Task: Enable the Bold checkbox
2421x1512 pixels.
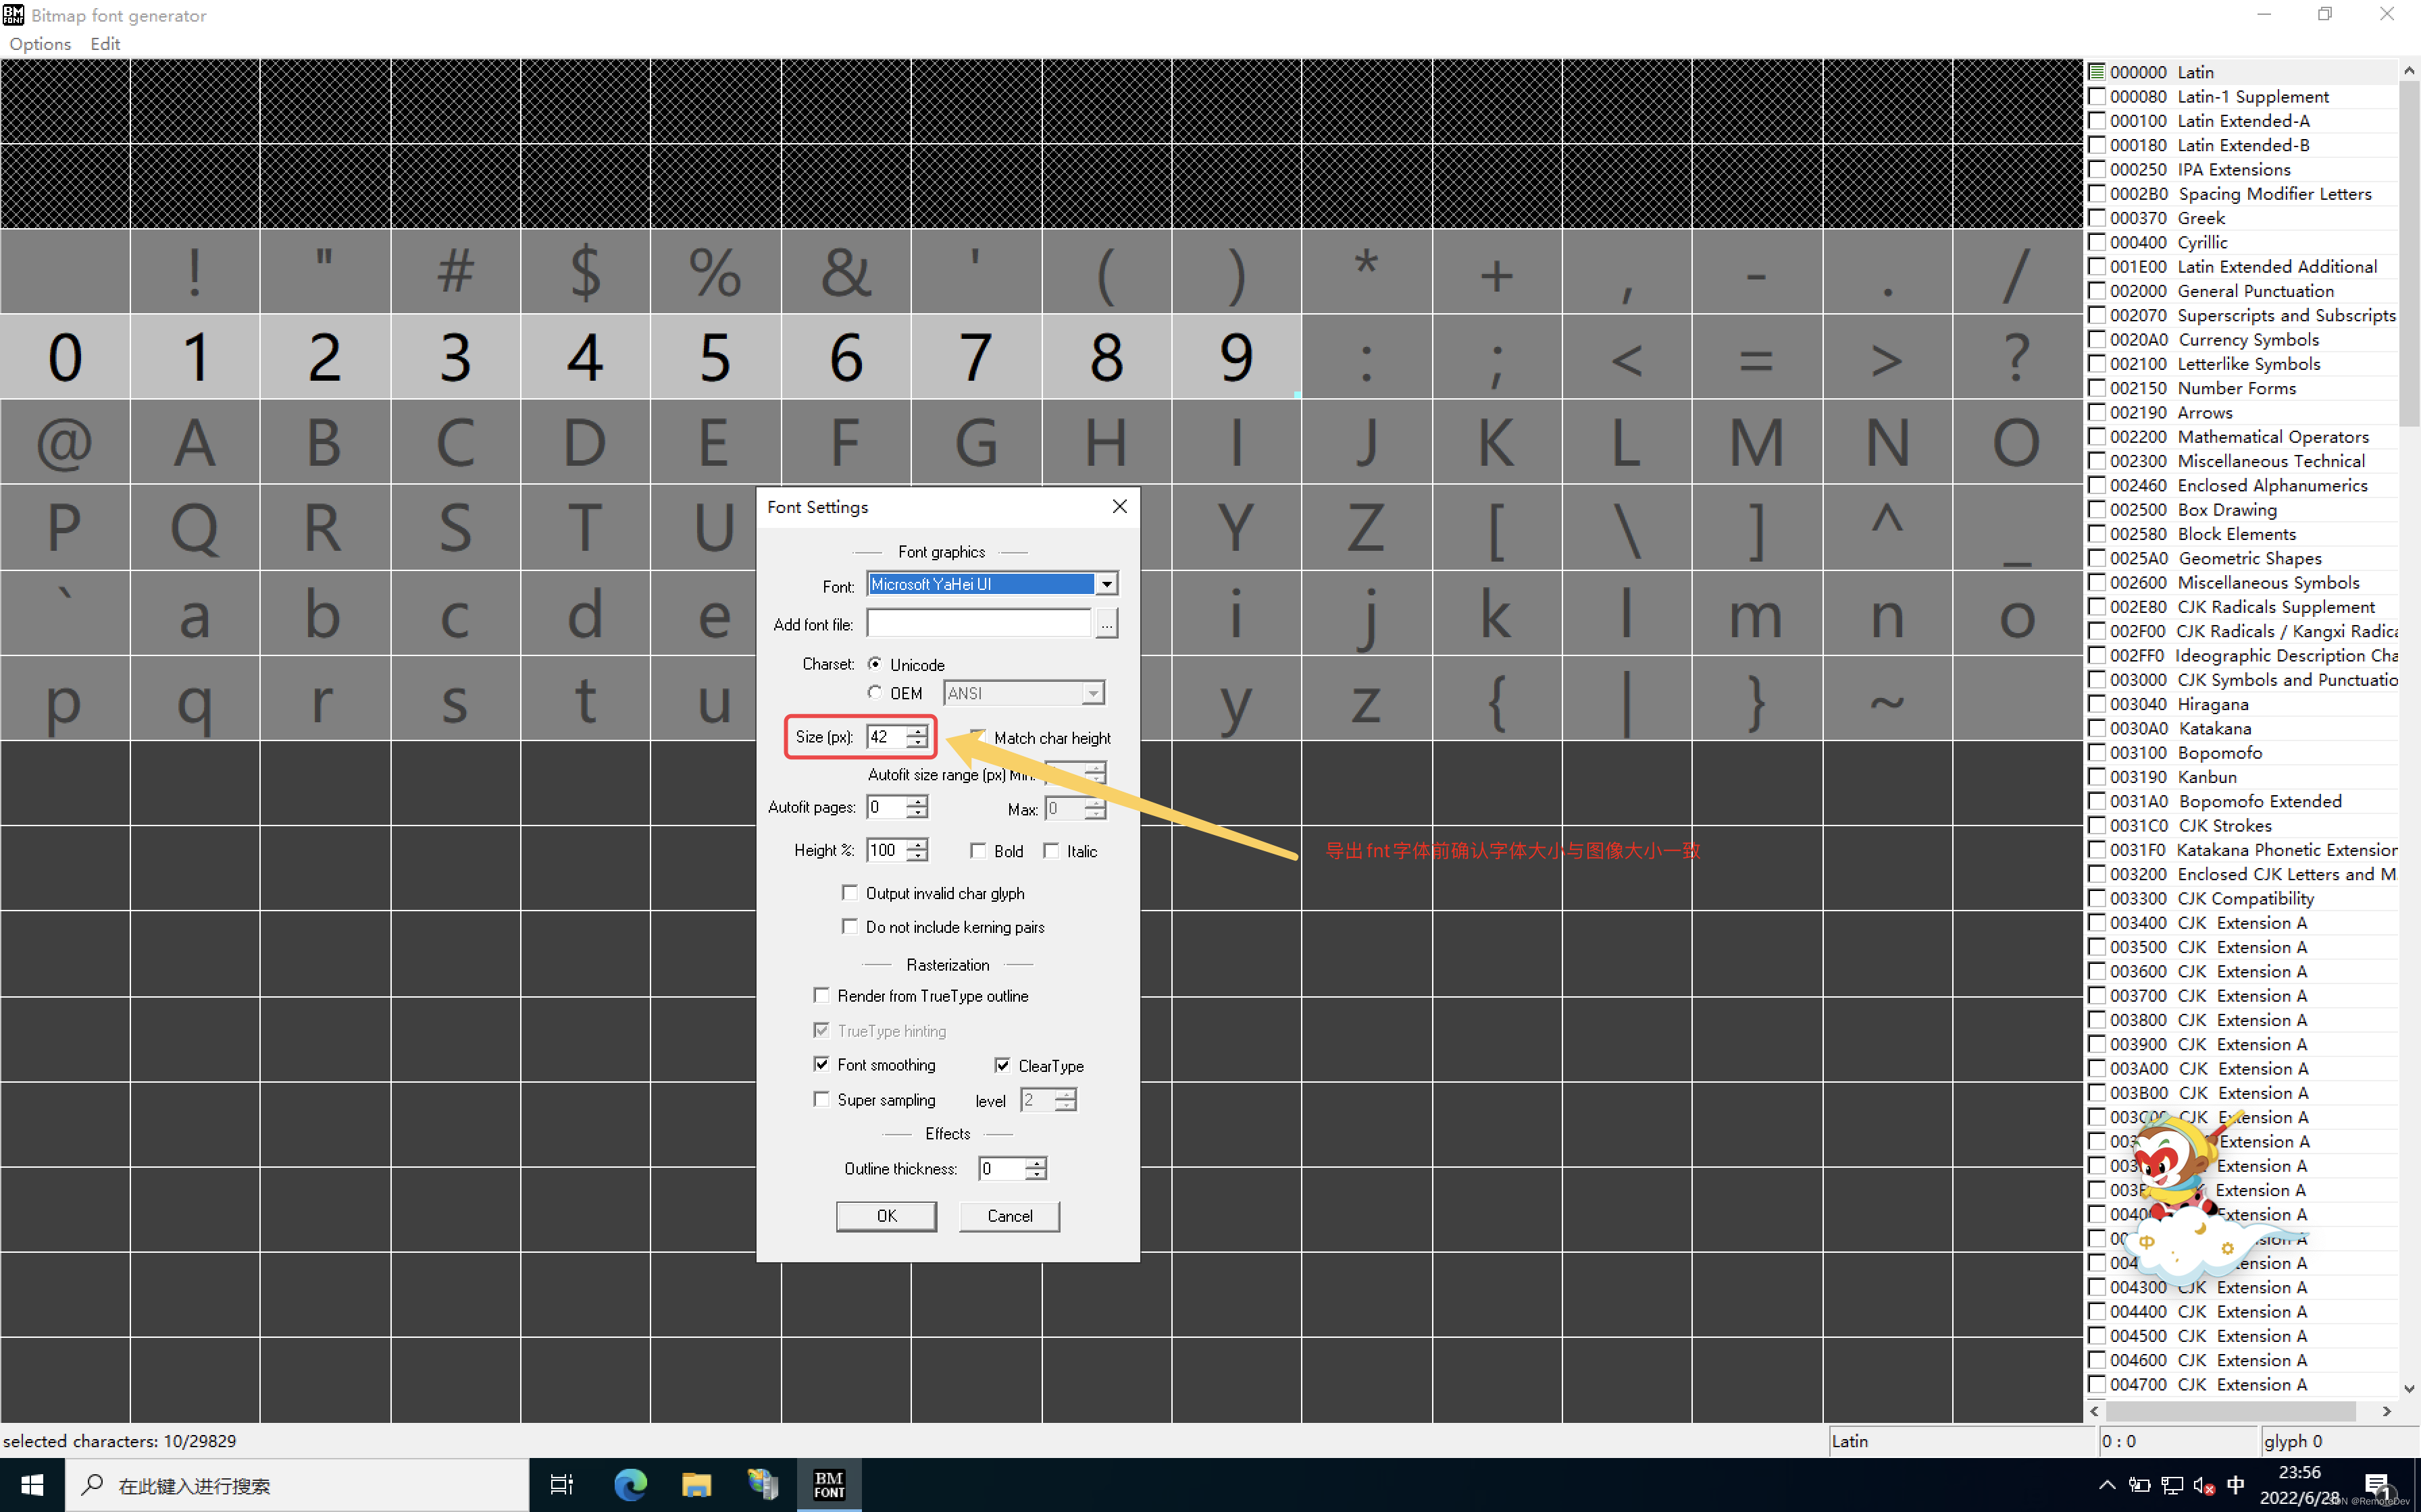Action: [978, 850]
